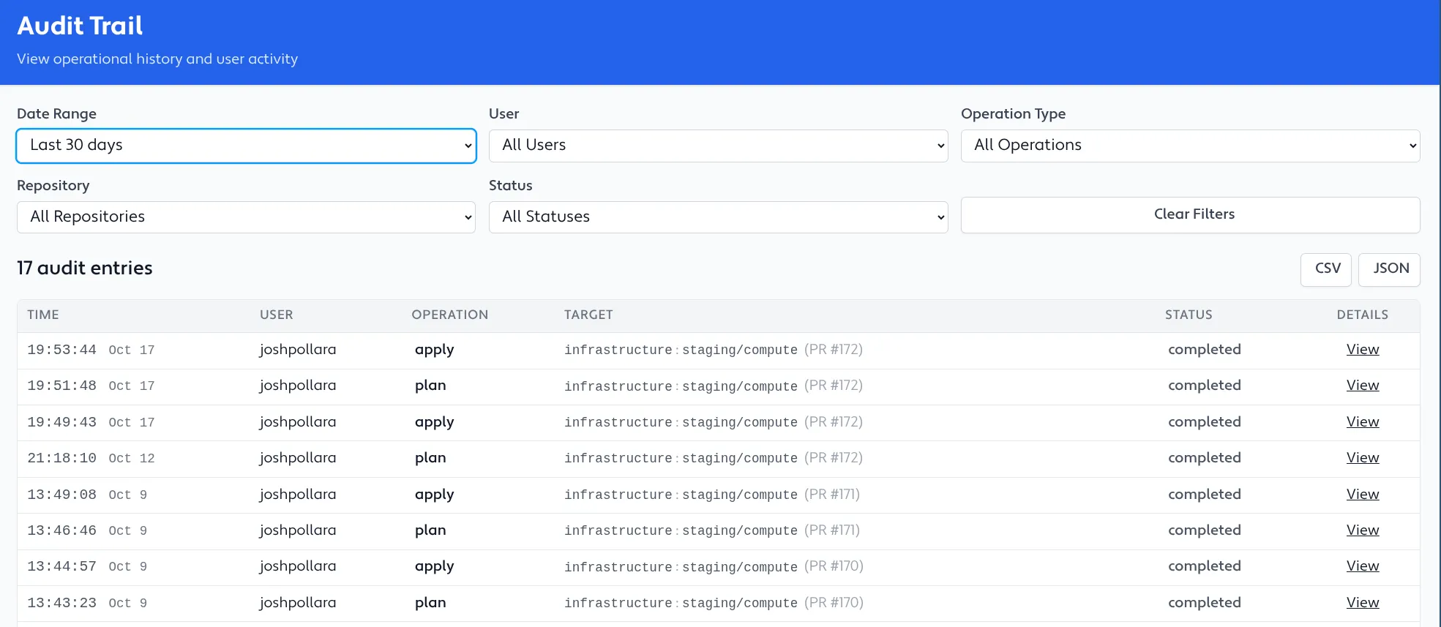The width and height of the screenshot is (1441, 627).
Task: Open the Operation Type dropdown
Action: point(1190,146)
